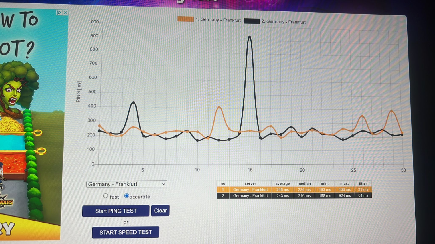This screenshot has width=435, height=244.
Task: Click the black peak data point near test 4
Action: (133, 102)
